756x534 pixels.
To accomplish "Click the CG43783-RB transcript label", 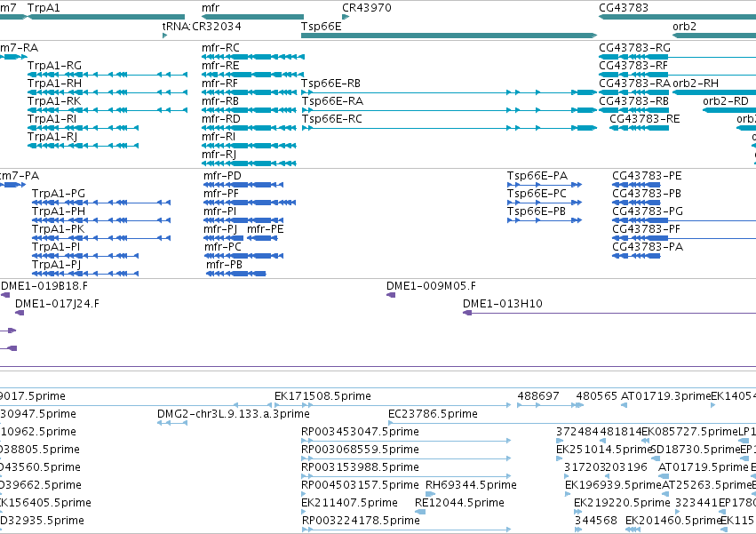I will pos(634,101).
